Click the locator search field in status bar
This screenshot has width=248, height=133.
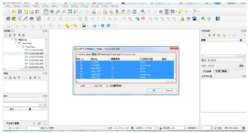click(x=21, y=128)
